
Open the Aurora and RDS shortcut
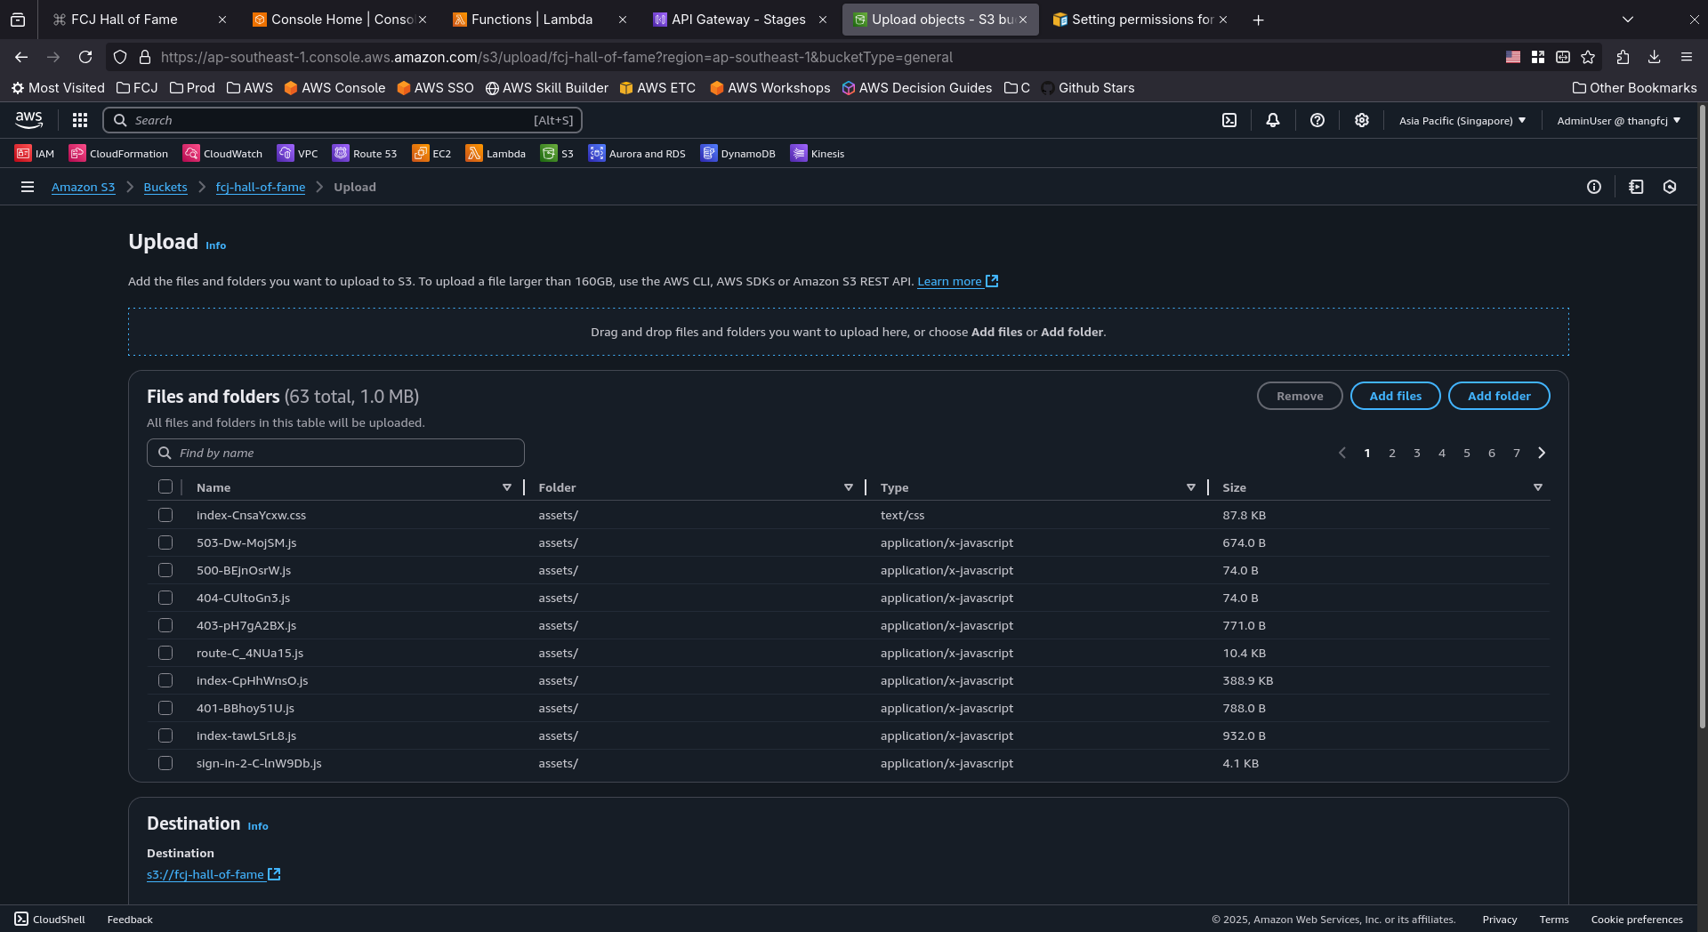point(637,153)
